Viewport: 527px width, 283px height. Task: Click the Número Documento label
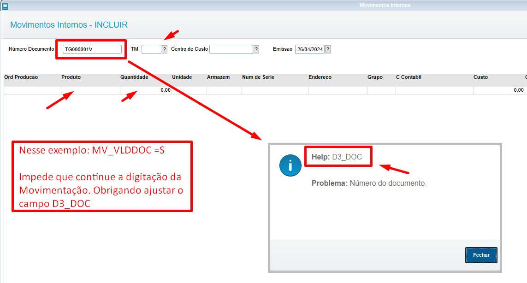click(x=31, y=49)
